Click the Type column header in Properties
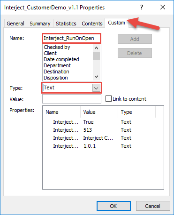 tap(137, 112)
